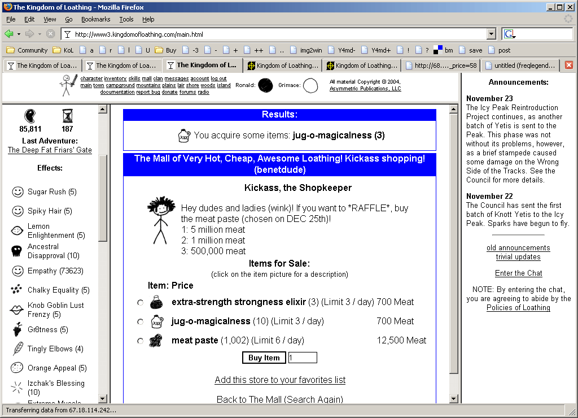
Task: Click the hourglass adventures icon
Action: (x=68, y=116)
